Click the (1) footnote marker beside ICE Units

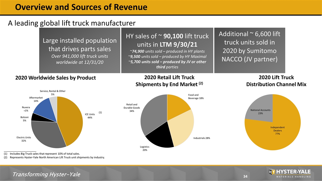[100, 113]
